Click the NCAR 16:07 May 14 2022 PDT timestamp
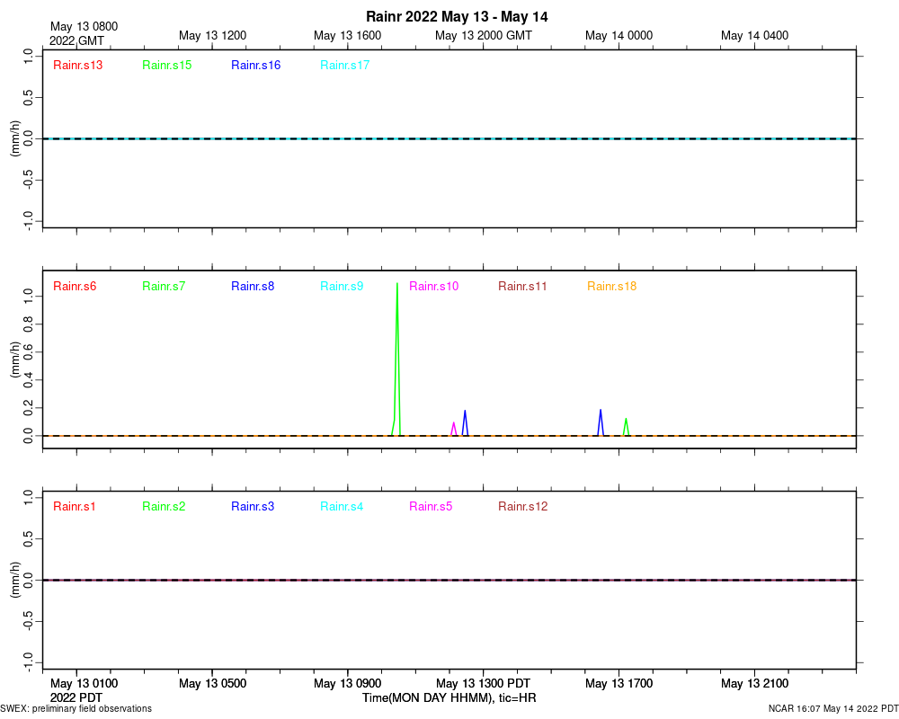899x719 pixels. click(x=833, y=709)
